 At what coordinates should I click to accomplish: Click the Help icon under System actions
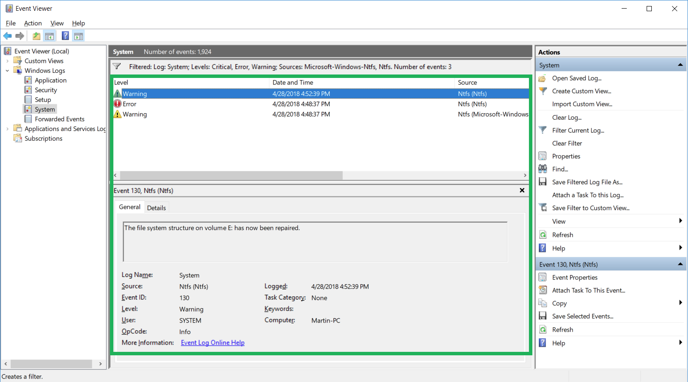point(543,248)
